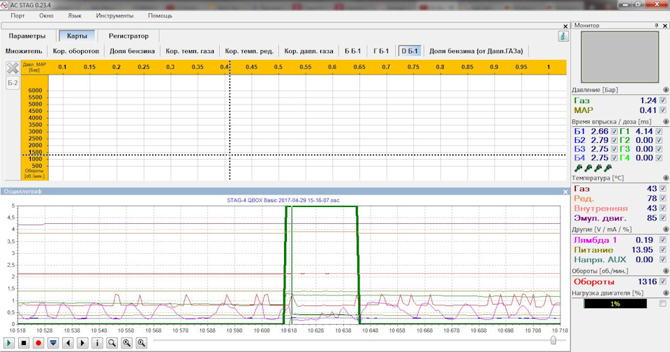This screenshot has height=352, width=670.
Task: Collapse the Обороты [об./мин.] section
Action: 666,271
